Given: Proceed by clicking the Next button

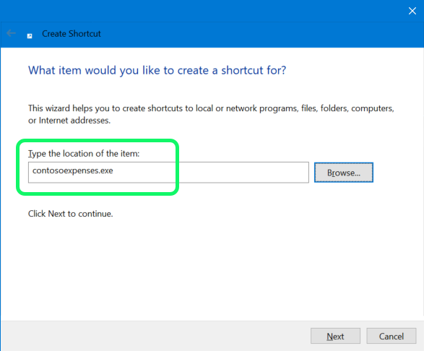Looking at the screenshot, I should [x=335, y=336].
